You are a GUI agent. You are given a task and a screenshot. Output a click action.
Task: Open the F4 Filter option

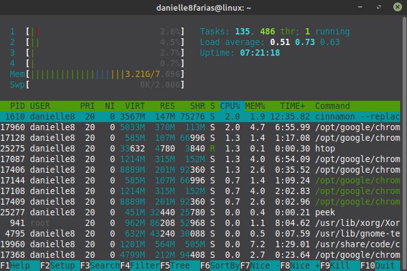pyautogui.click(x=140, y=265)
